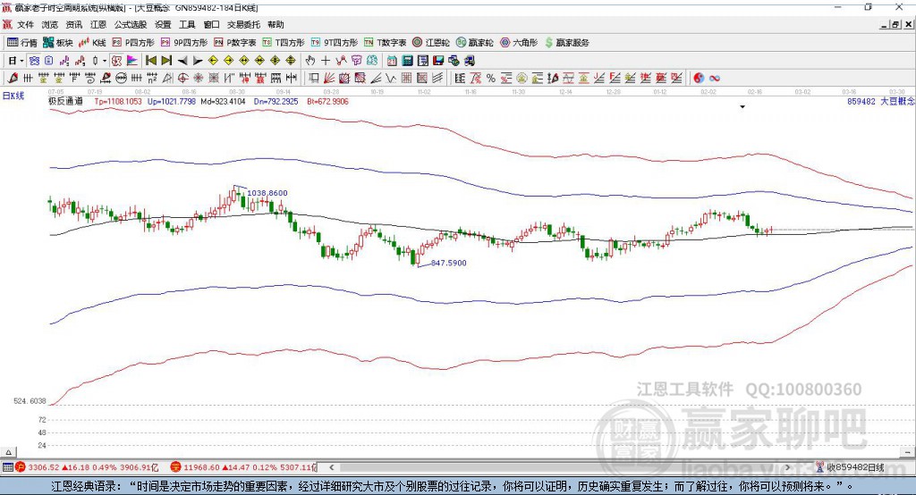This screenshot has height=495, width=916.
Task: Click the last yellow diamond four-arrow icon
Action: 291,61
